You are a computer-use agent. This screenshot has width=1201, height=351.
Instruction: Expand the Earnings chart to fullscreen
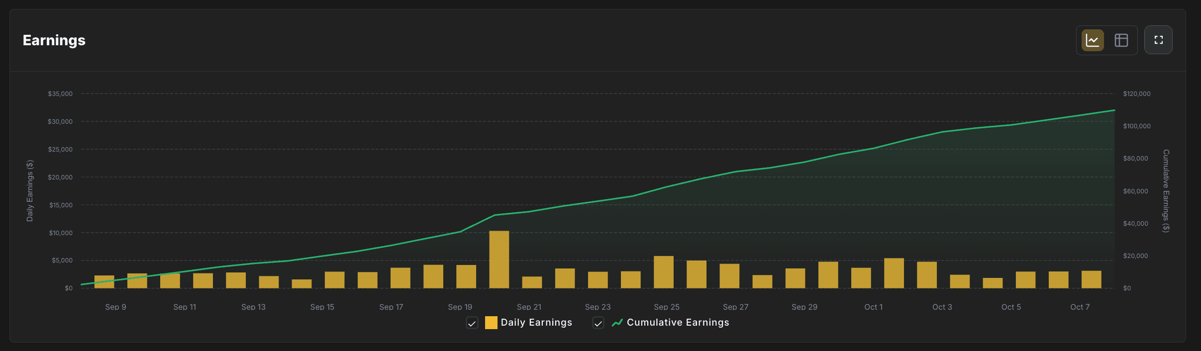click(1158, 40)
